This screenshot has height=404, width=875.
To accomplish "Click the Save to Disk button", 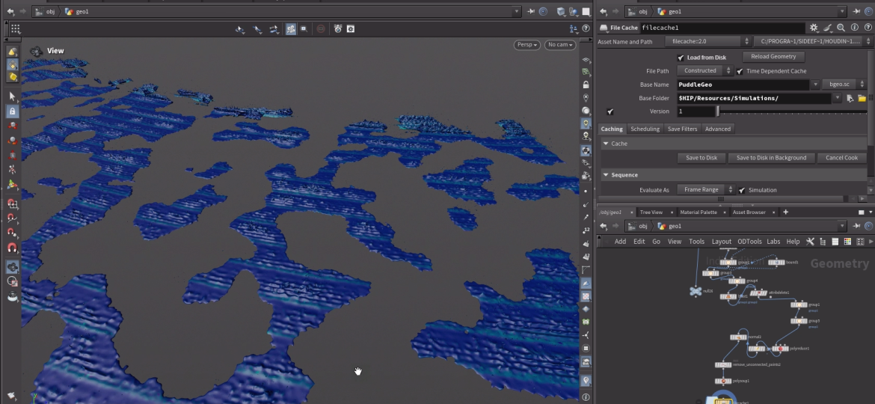I will click(x=701, y=158).
